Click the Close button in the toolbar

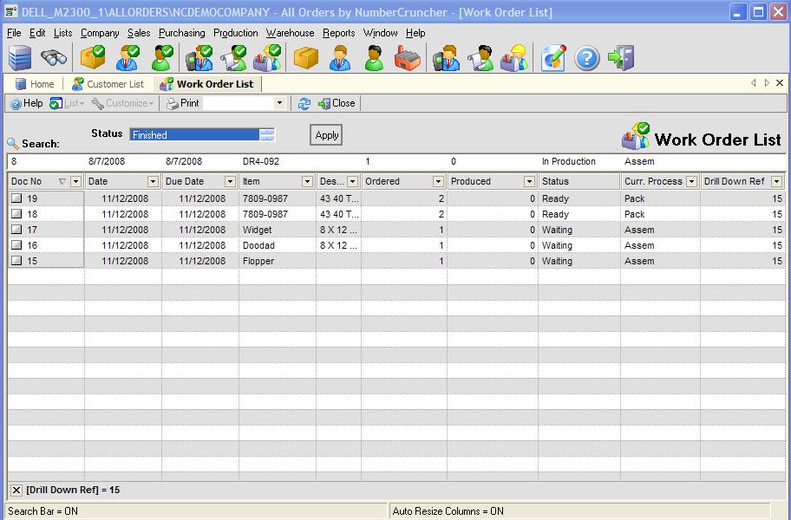tap(337, 103)
